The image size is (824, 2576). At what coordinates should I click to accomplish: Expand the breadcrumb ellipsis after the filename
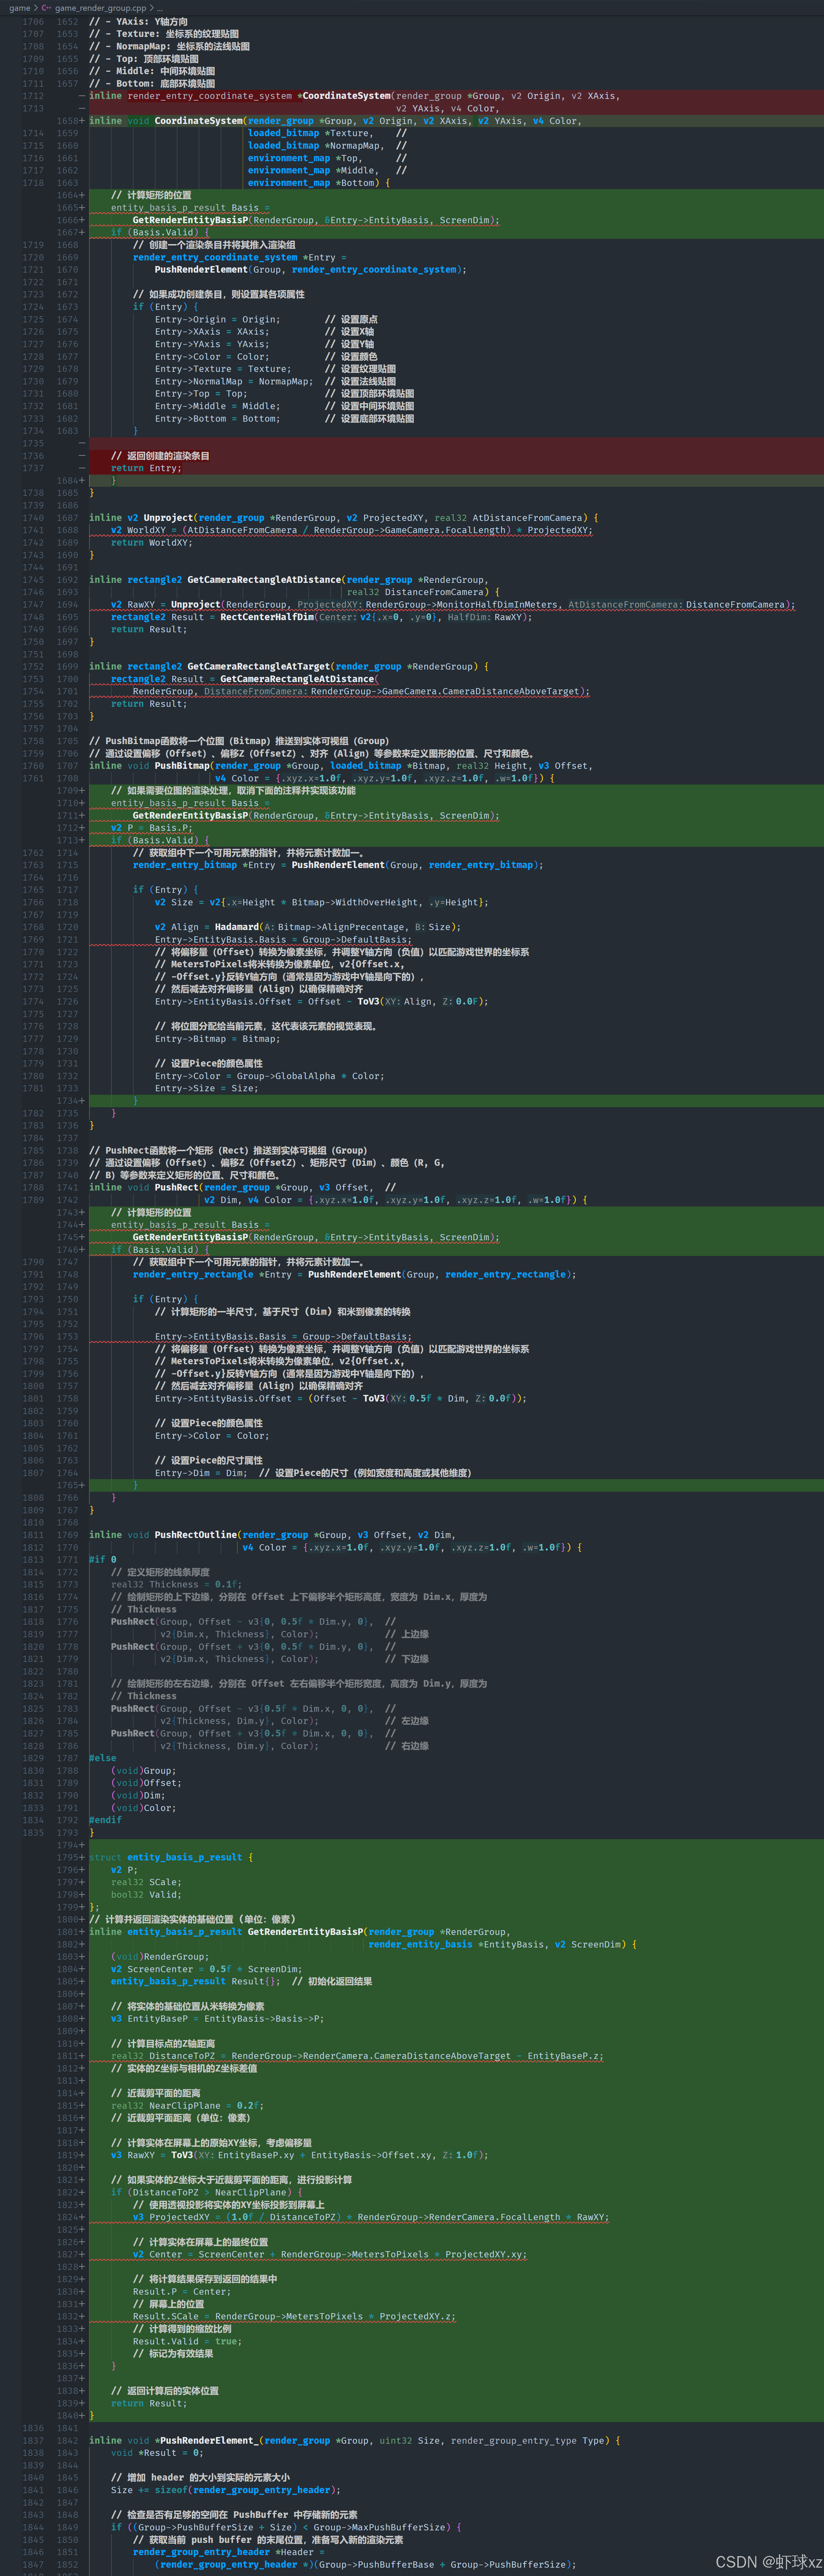160,8
